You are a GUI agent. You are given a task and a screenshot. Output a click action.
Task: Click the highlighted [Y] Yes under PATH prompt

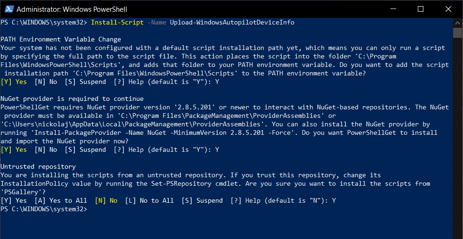(14, 82)
